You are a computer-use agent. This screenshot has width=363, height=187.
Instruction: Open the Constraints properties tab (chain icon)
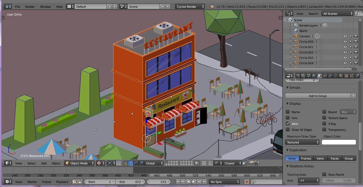(325, 76)
